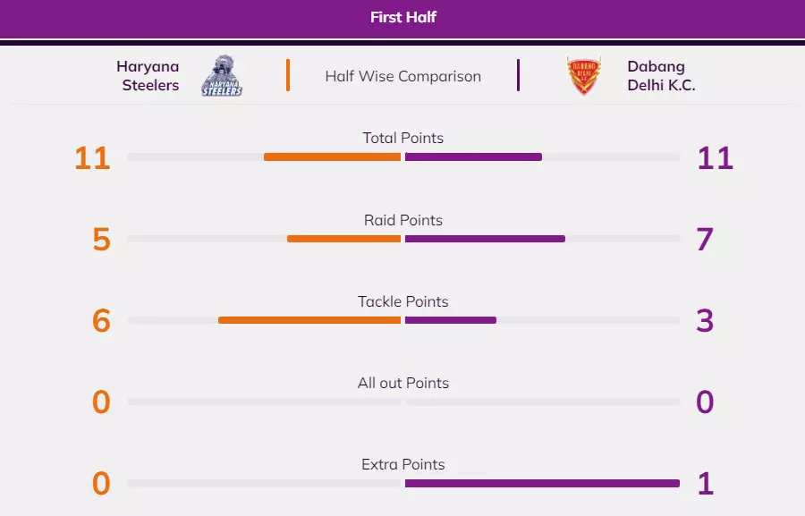805x516 pixels.
Task: Click the Half Wise Comparison label
Action: point(402,76)
